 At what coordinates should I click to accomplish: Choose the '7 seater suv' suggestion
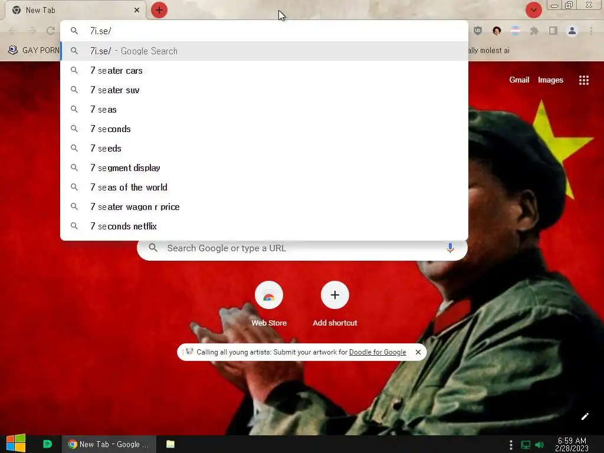264,90
